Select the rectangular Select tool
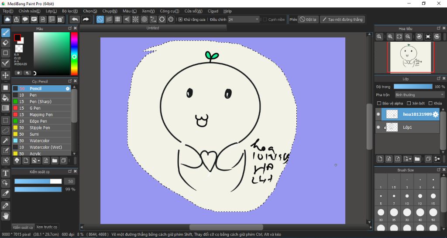The image size is (447, 238). pyautogui.click(x=5, y=120)
